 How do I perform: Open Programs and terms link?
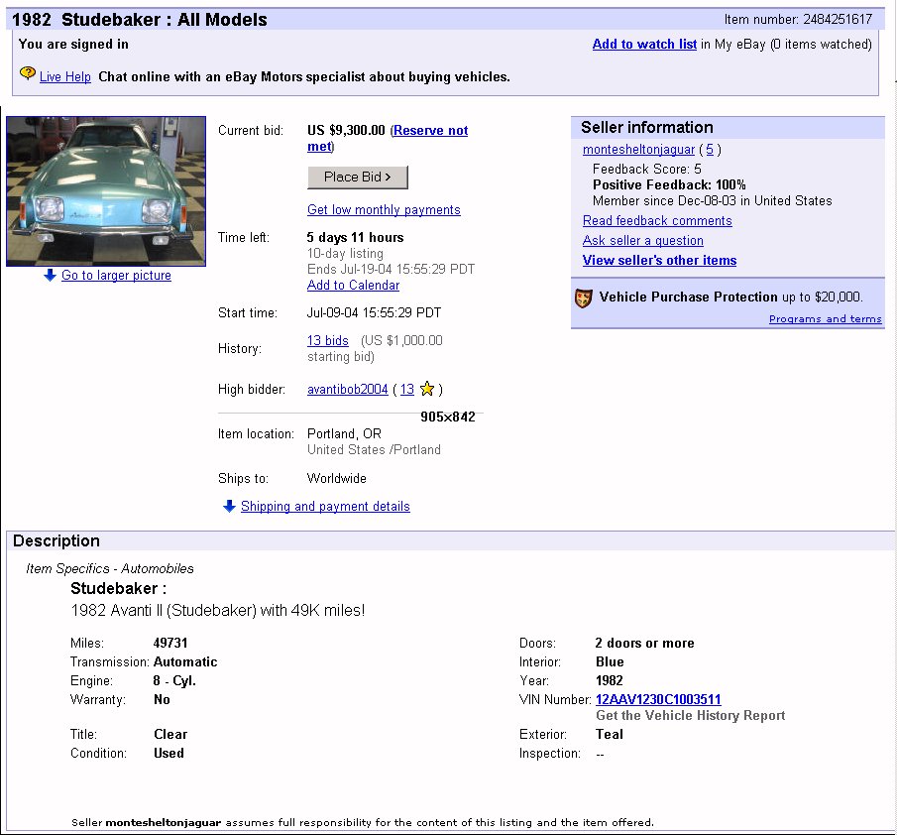click(x=825, y=319)
